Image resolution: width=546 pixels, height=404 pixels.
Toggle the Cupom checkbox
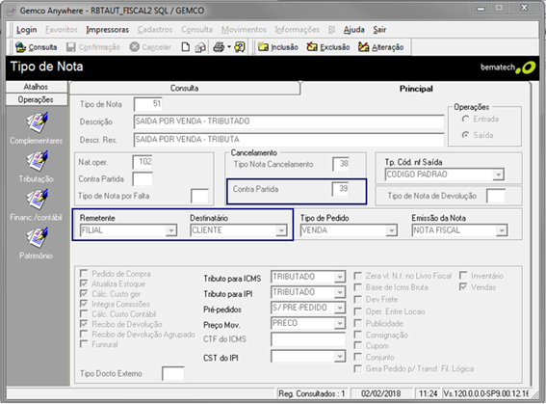coord(357,345)
